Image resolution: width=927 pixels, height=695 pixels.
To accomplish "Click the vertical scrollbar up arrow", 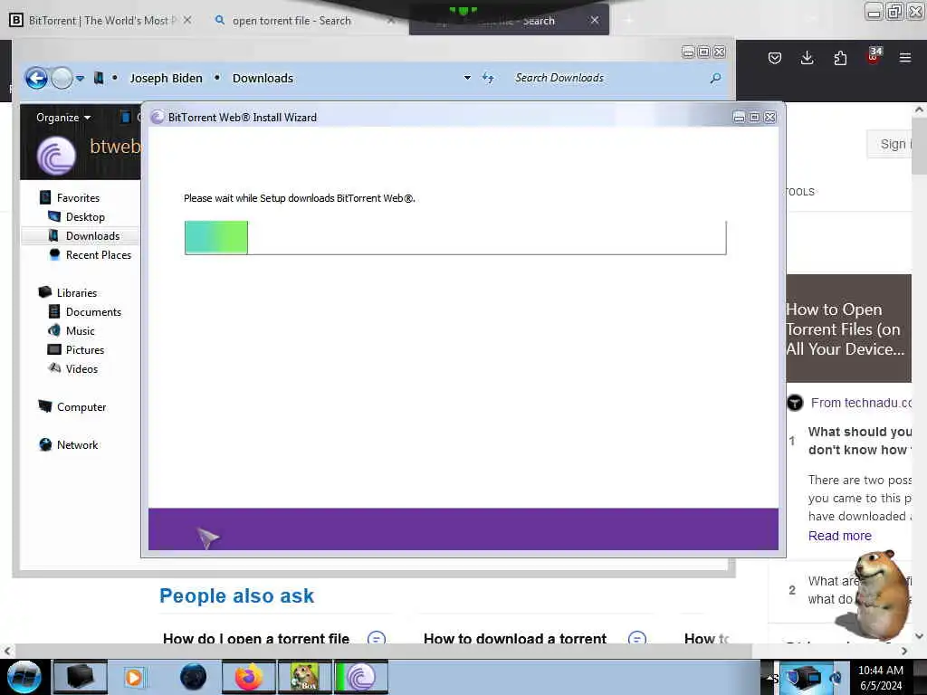I will 920,109.
